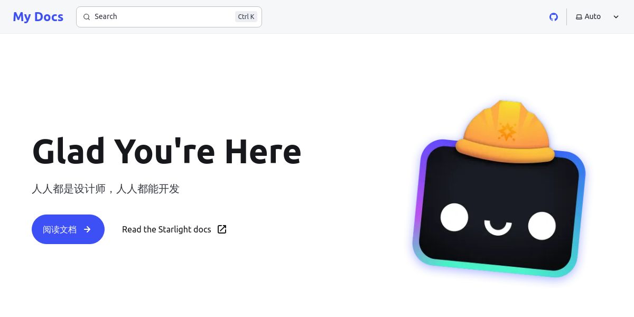
Task: Go to the My Docs home title
Action: (38, 17)
